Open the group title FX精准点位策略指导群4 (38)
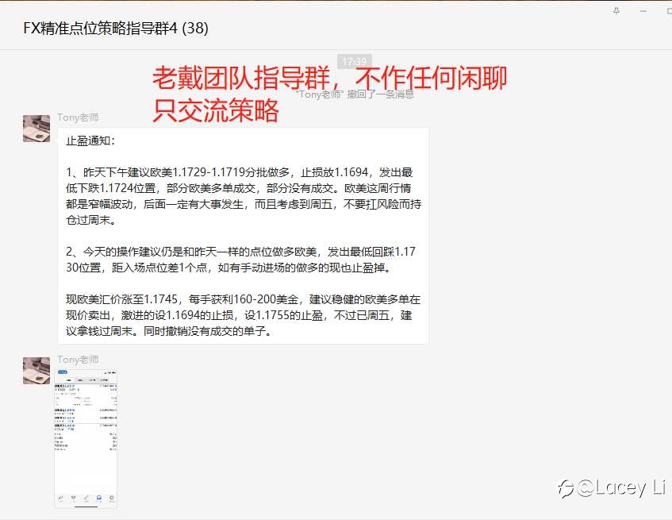Screen dimensions: 672x520 [116, 29]
